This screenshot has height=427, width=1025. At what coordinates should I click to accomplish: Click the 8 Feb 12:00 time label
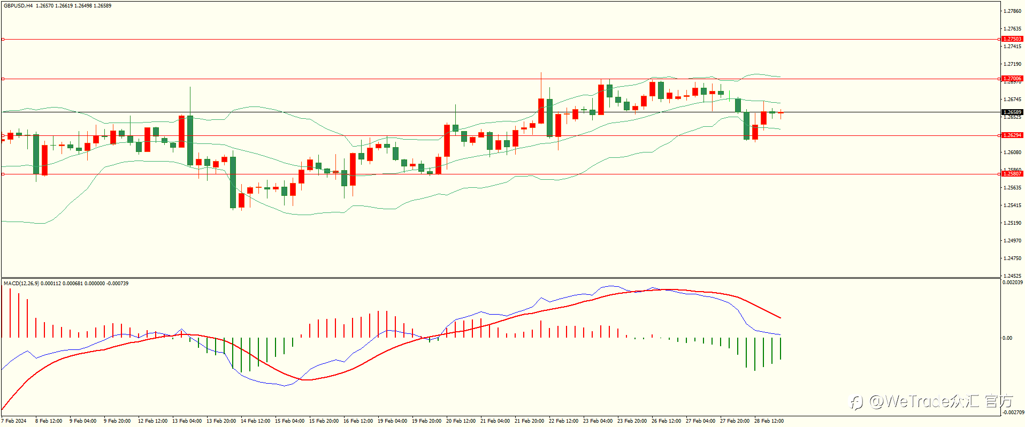49,421
